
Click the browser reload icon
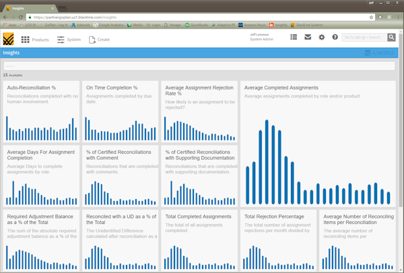[20, 17]
